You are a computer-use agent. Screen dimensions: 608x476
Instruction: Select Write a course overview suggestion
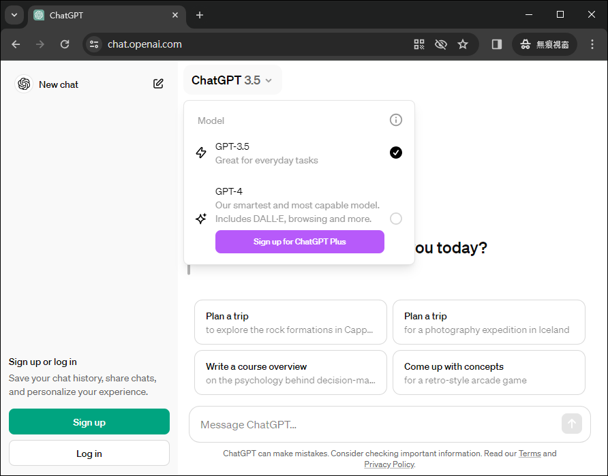click(290, 372)
